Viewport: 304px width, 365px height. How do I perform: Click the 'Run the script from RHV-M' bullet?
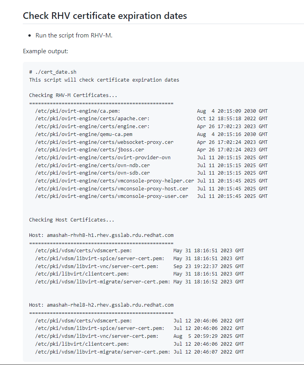(x=74, y=35)
